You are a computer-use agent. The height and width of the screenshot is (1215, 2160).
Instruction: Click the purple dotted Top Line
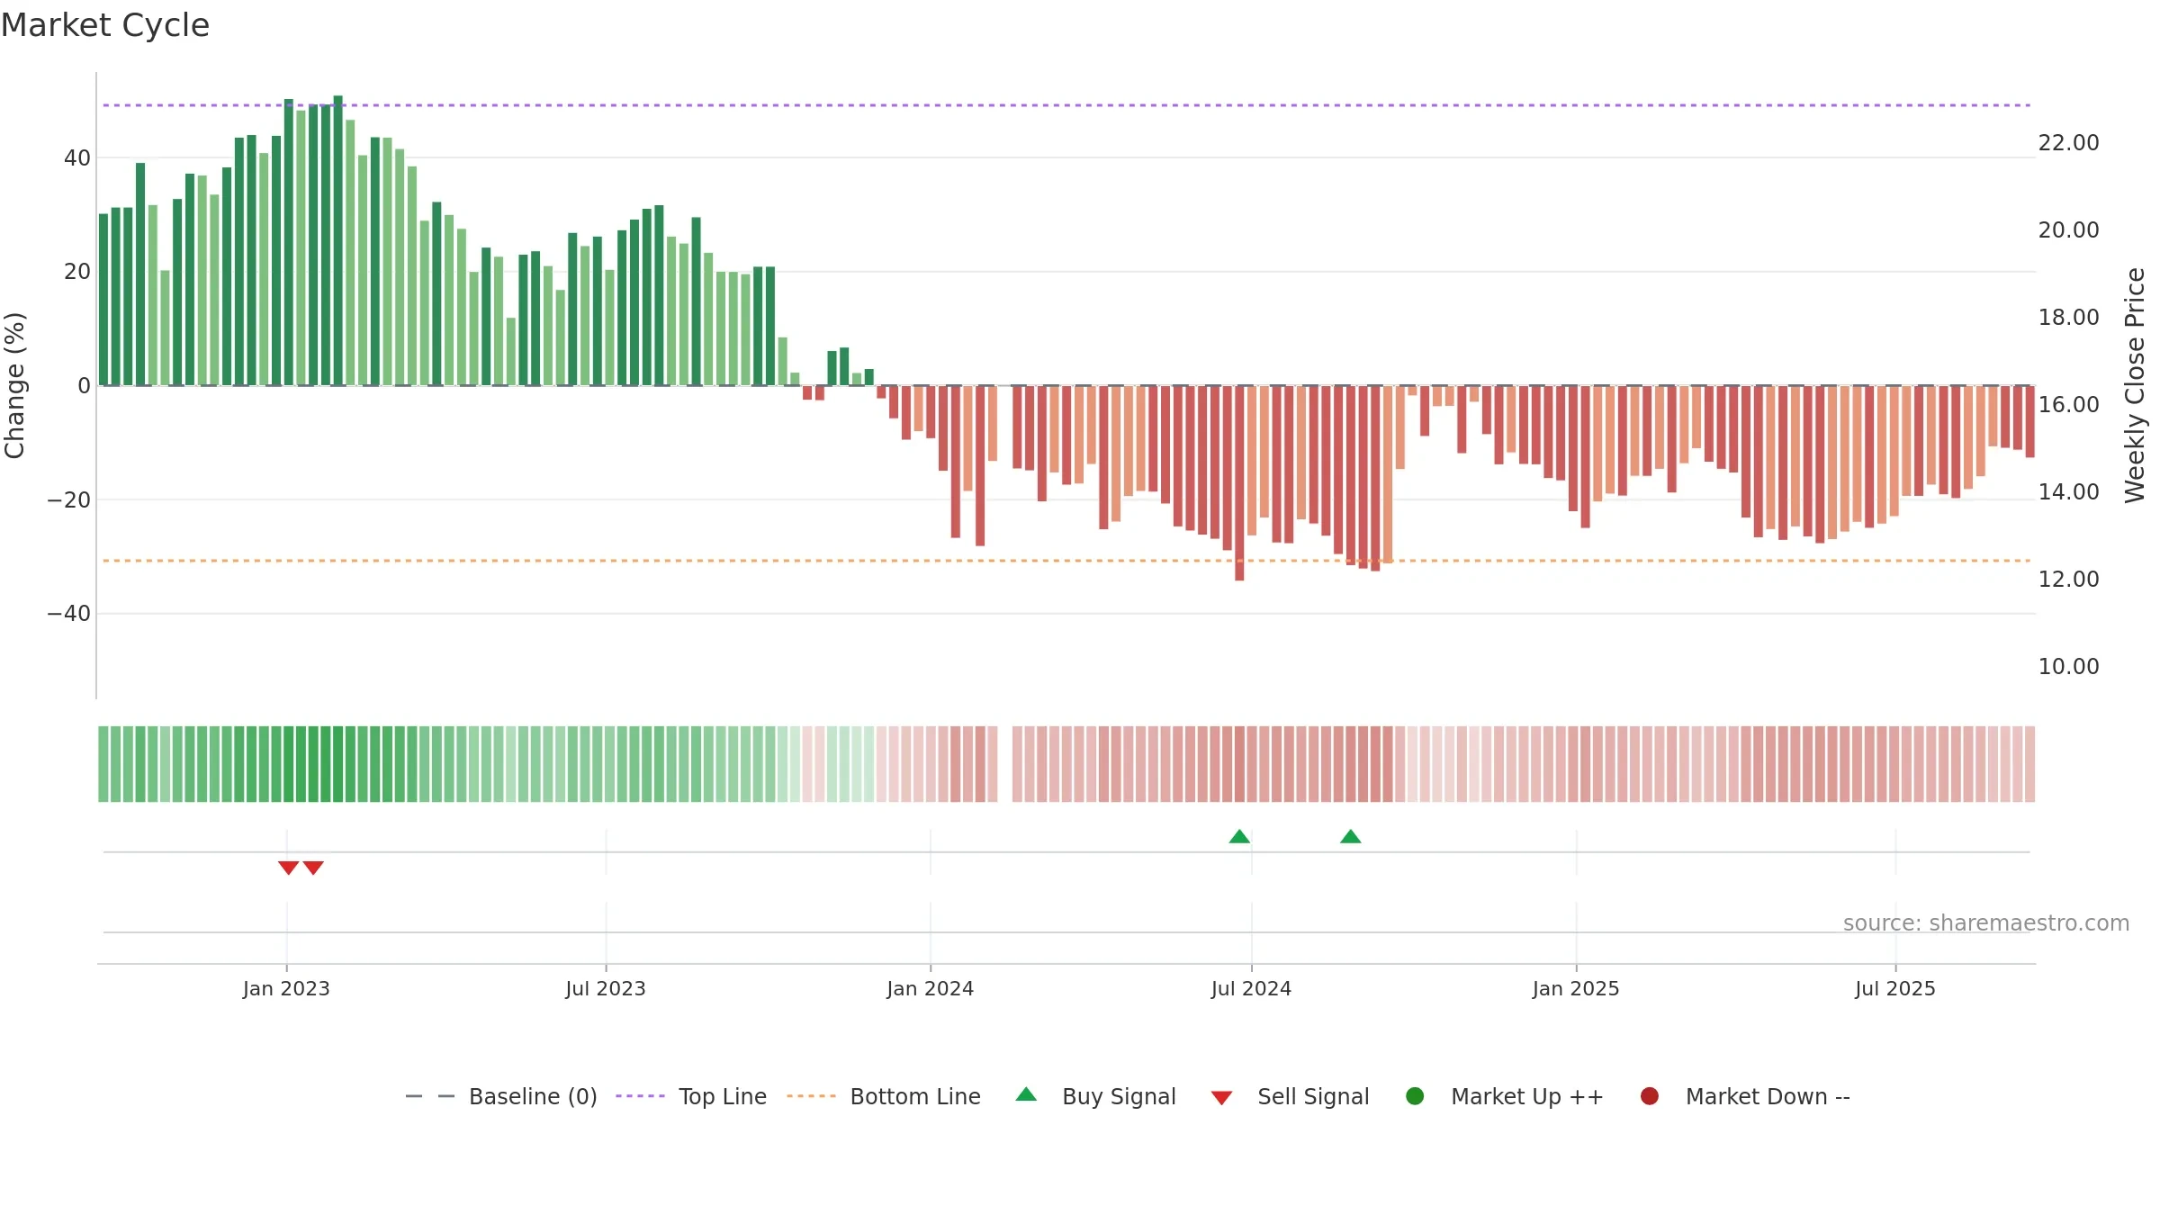(x=1066, y=105)
